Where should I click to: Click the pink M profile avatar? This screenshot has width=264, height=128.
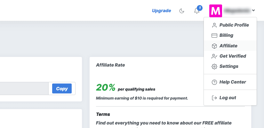click(215, 11)
